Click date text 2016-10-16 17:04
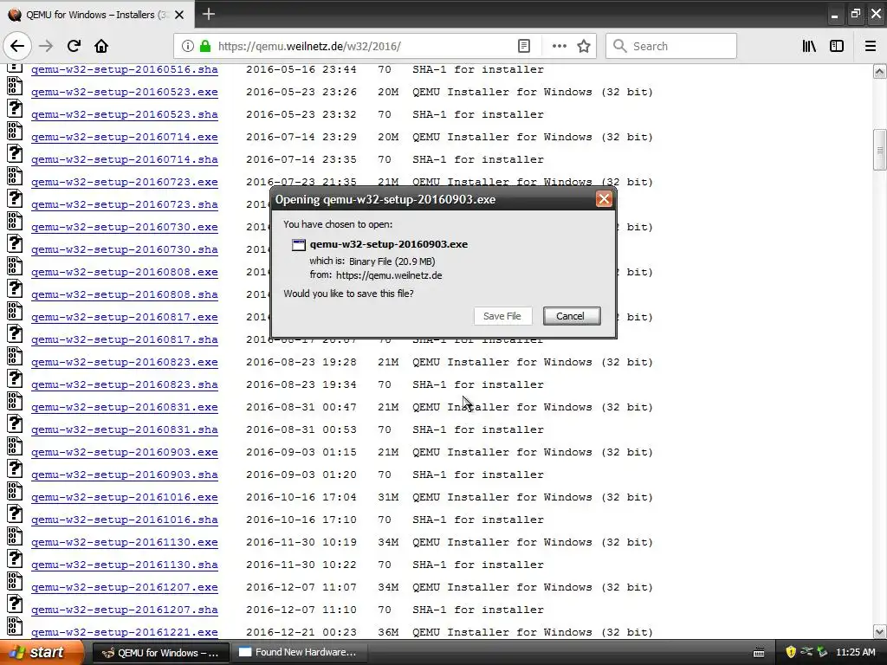Screen dimensions: 887x665 (301, 498)
